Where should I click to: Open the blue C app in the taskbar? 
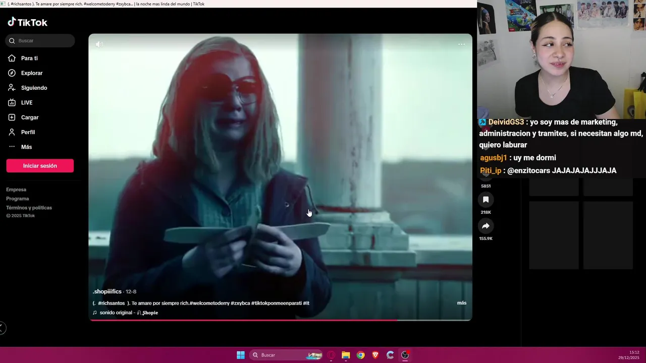click(390, 355)
